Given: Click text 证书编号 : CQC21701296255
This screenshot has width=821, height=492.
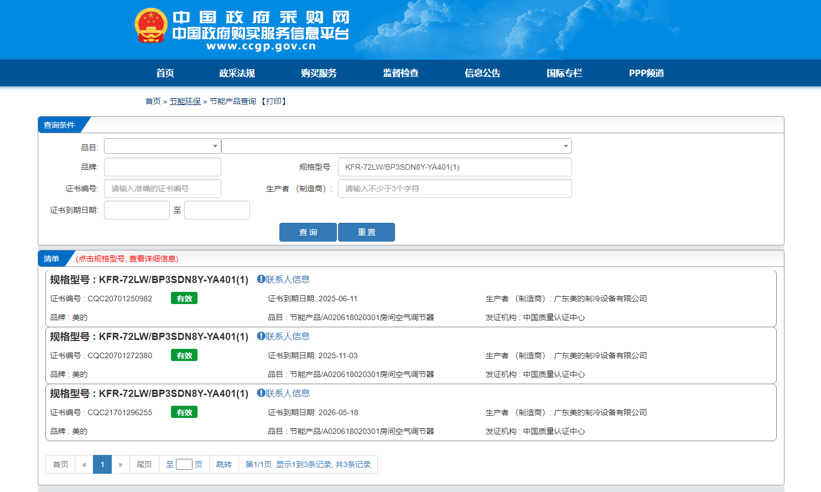Looking at the screenshot, I should (x=101, y=412).
